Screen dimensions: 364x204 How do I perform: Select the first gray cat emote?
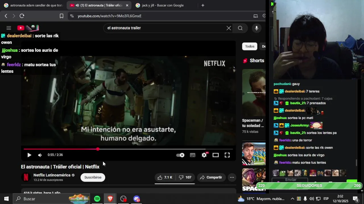click(276, 173)
